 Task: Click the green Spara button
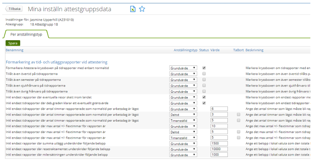click(13, 43)
